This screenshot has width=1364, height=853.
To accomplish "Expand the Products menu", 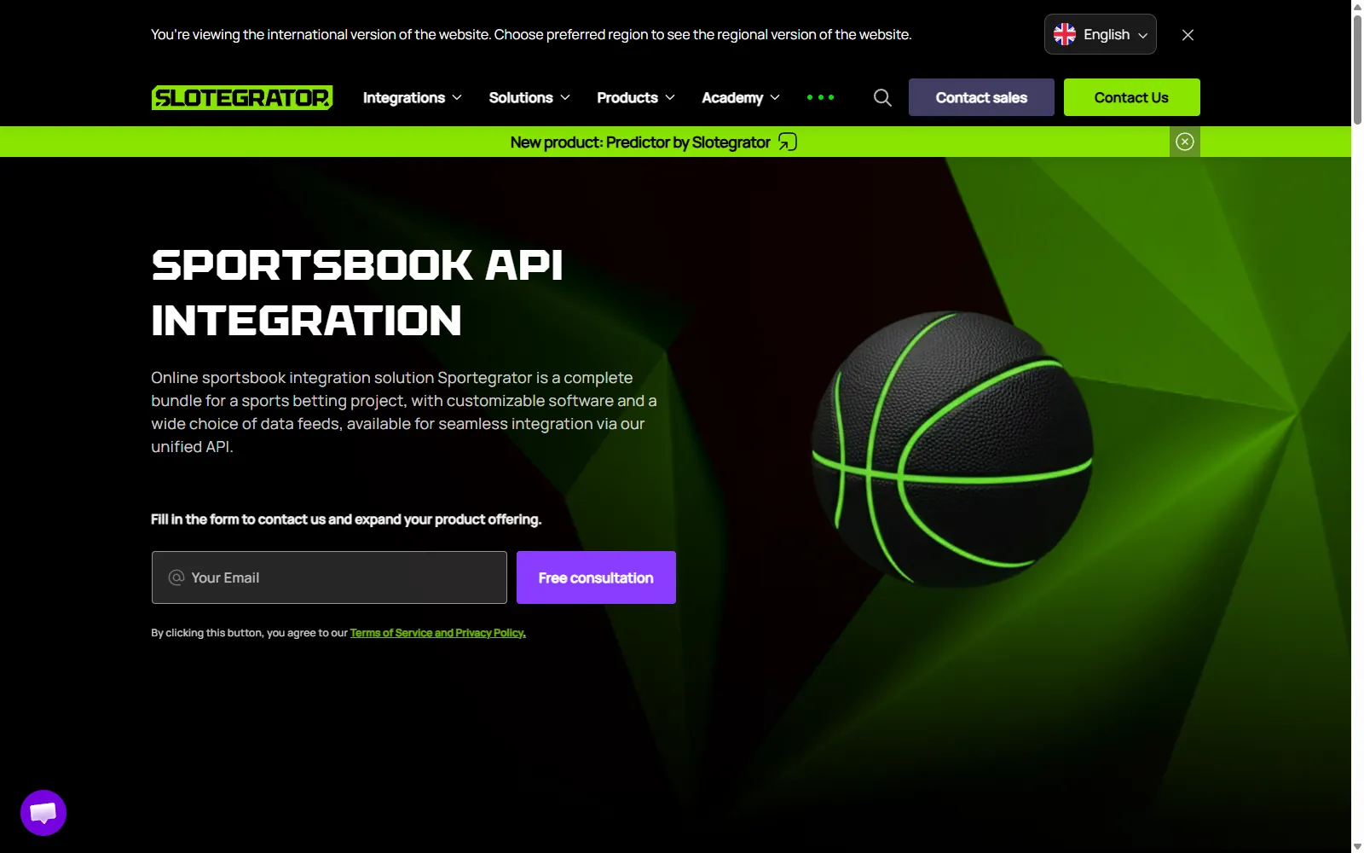I will (636, 97).
